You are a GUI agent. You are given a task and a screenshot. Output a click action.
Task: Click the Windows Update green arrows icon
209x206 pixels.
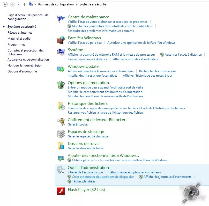[x=61, y=69]
